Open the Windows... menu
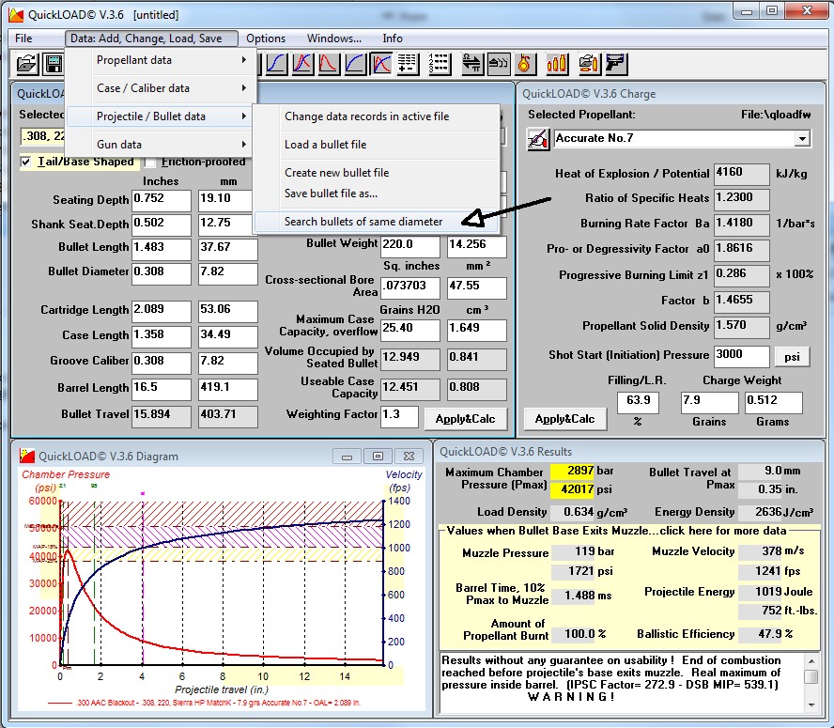 coord(334,39)
